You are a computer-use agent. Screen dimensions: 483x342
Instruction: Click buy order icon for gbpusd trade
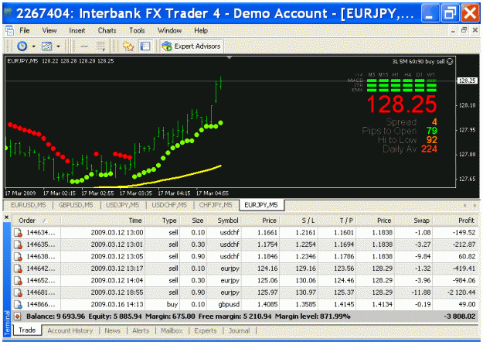19,305
